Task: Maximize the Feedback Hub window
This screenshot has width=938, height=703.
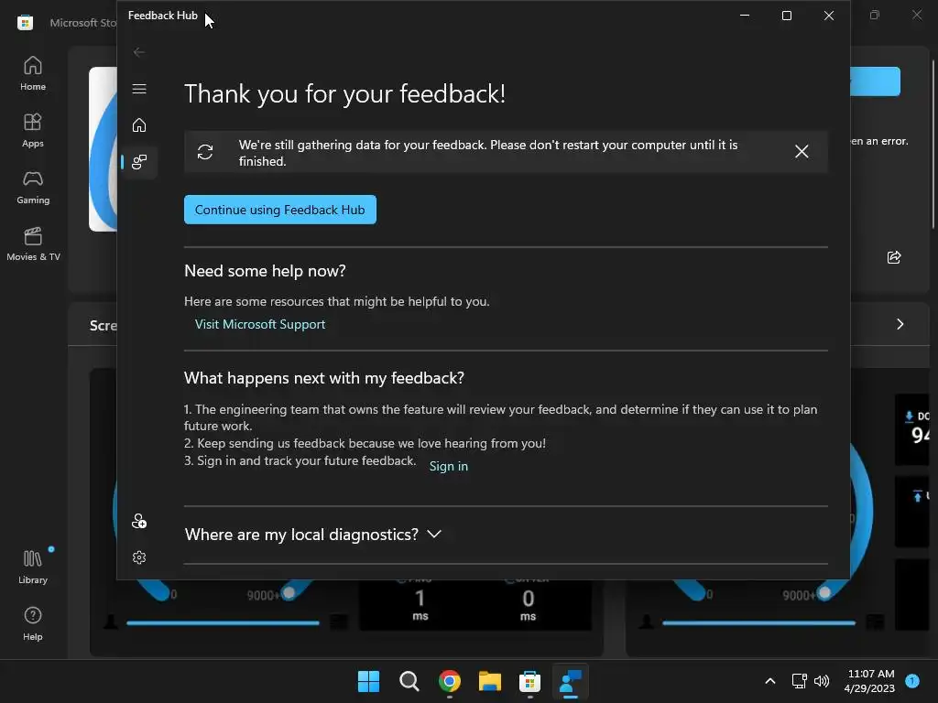Action: [x=787, y=16]
